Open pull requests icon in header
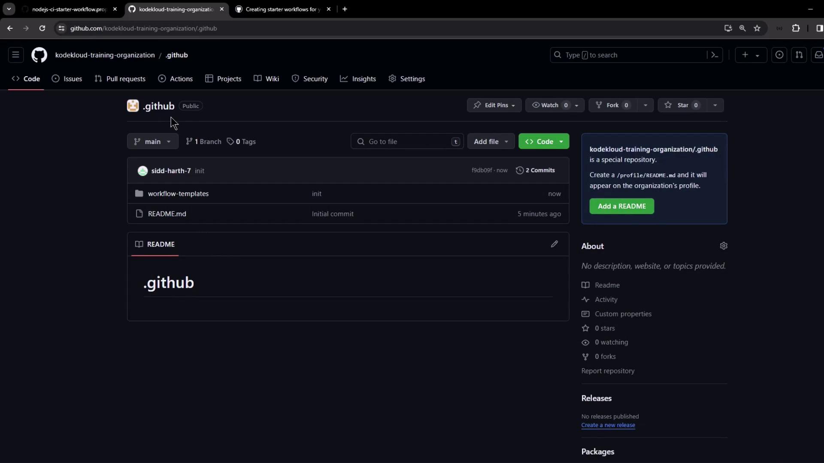Viewport: 824px width, 463px height. pyautogui.click(x=799, y=55)
